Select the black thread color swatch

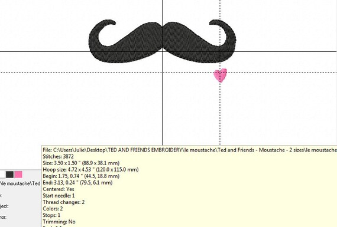(x=9, y=175)
